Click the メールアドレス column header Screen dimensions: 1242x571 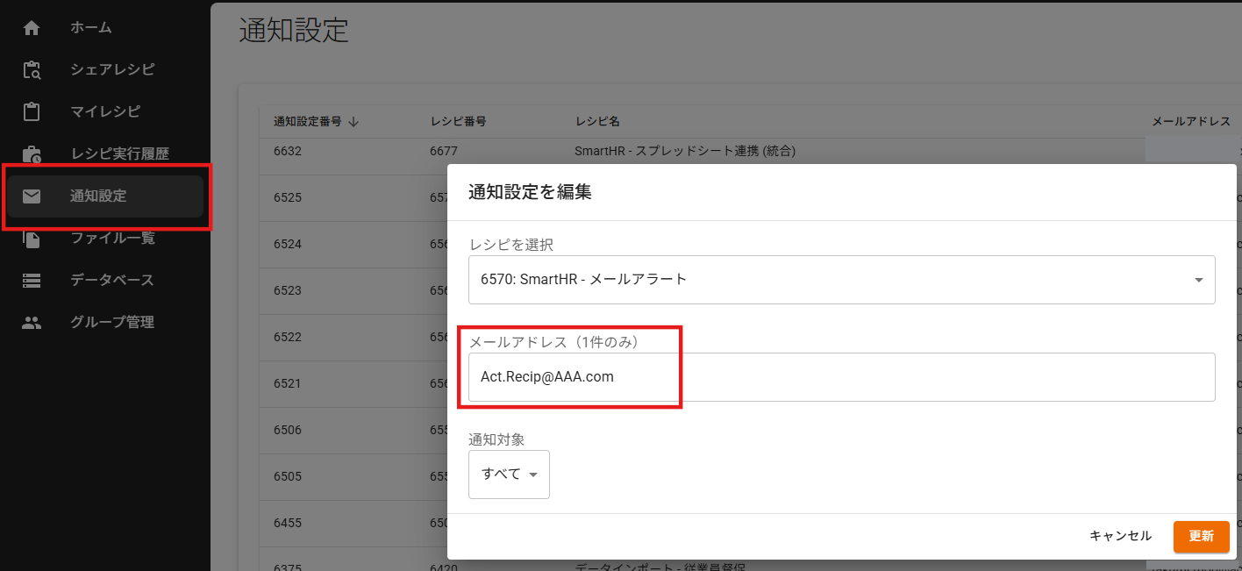tap(1191, 121)
